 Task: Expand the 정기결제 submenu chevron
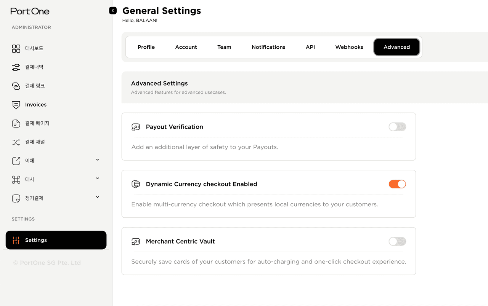pyautogui.click(x=98, y=197)
